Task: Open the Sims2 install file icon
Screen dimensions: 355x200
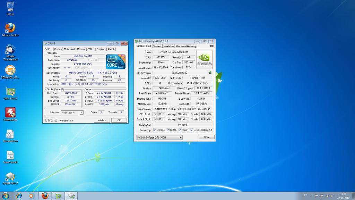Action: [10, 157]
